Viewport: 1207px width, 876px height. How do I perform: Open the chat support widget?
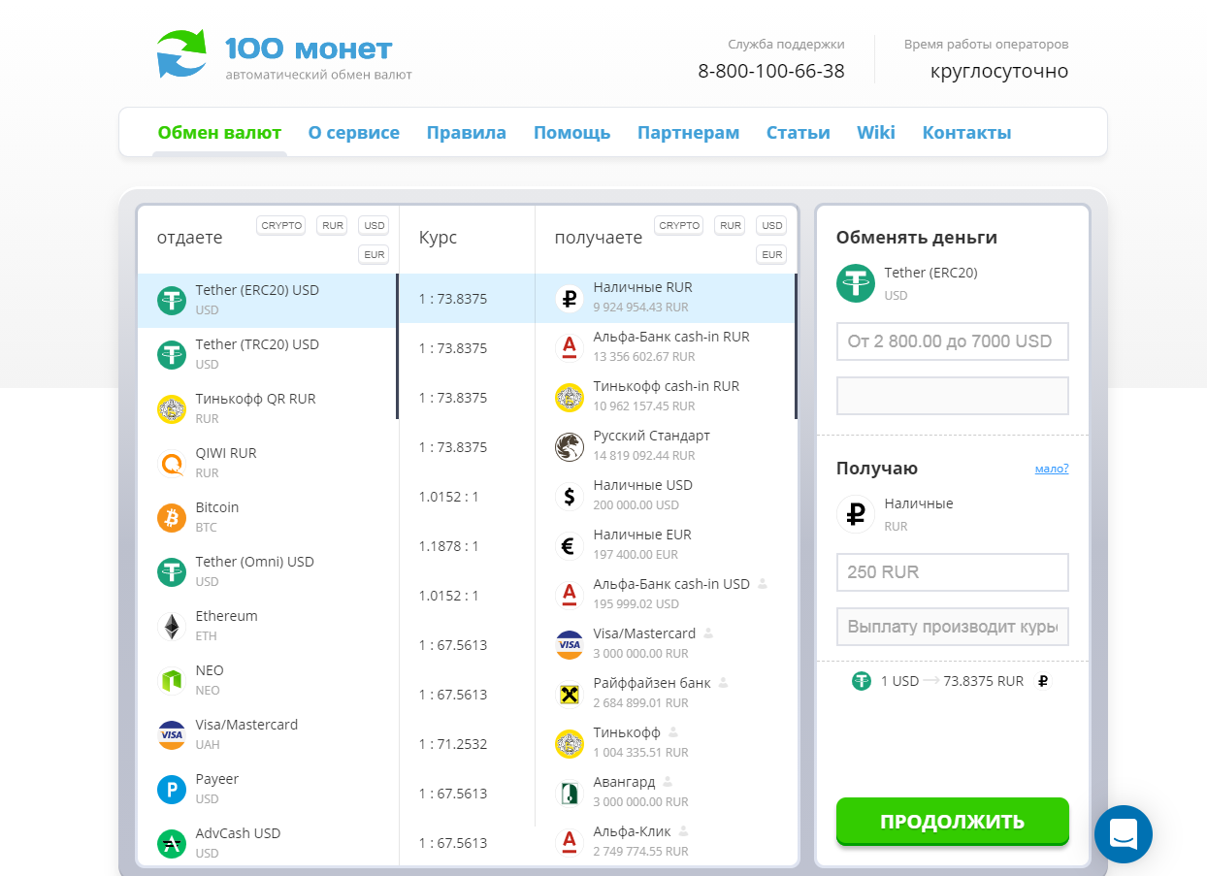click(1124, 834)
